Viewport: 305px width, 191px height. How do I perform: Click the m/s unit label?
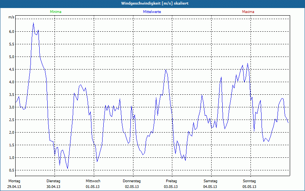(x=11, y=17)
